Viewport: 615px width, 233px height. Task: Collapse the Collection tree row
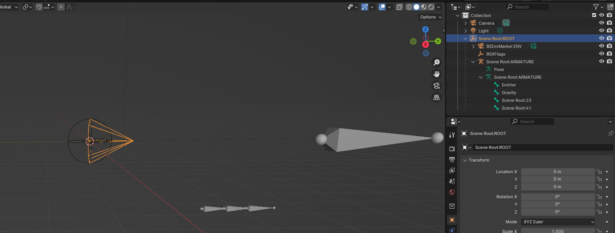458,15
